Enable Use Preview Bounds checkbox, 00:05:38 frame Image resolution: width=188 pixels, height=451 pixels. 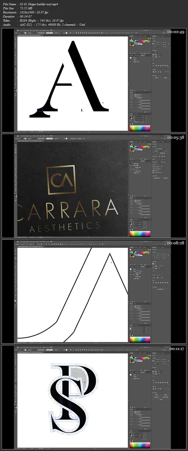(x=153, y=169)
